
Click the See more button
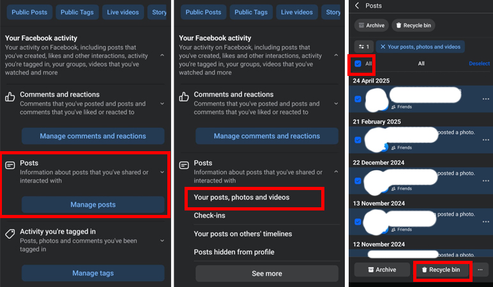267,274
